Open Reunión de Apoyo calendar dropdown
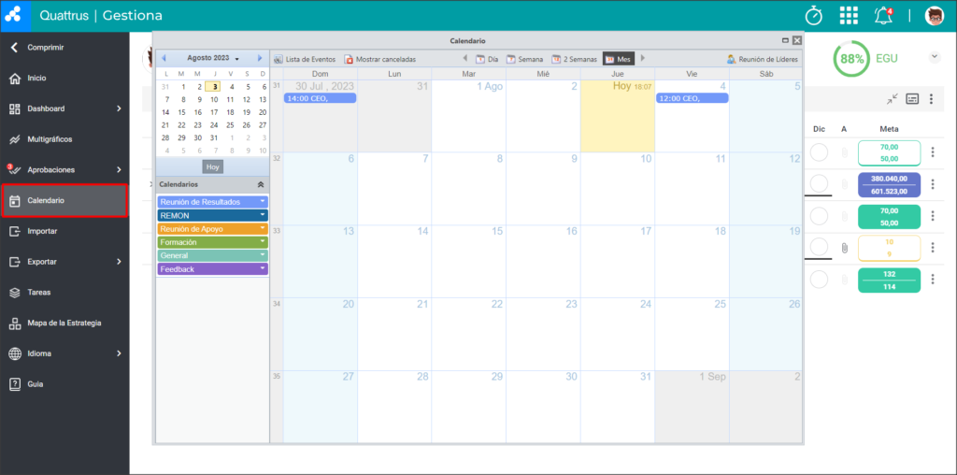 point(263,228)
